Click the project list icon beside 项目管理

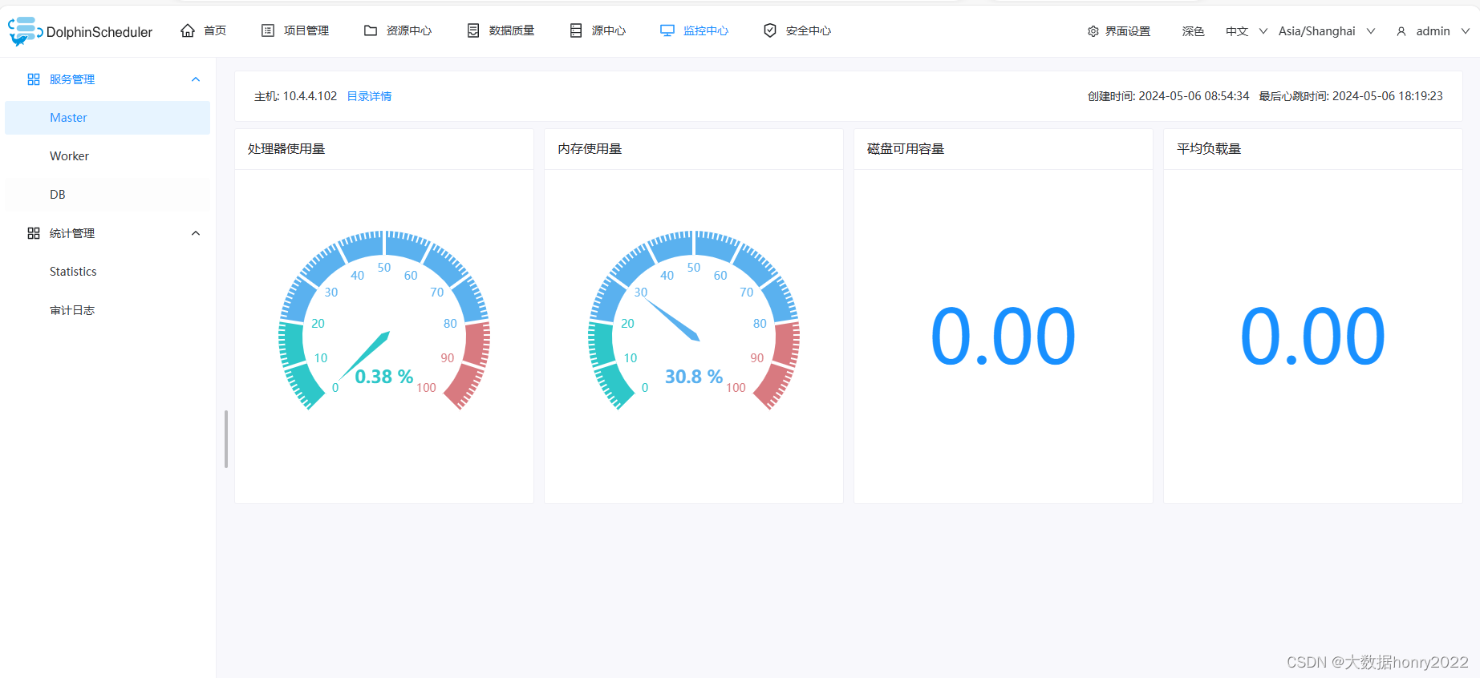coord(268,30)
